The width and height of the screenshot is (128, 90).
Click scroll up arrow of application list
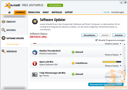coord(124,44)
